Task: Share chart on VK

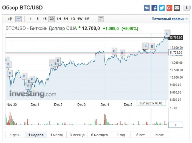Action: 147,8
